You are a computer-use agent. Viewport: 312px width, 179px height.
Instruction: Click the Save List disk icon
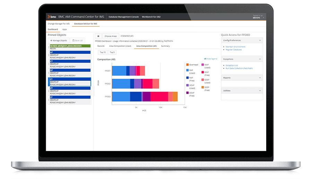tap(73, 41)
